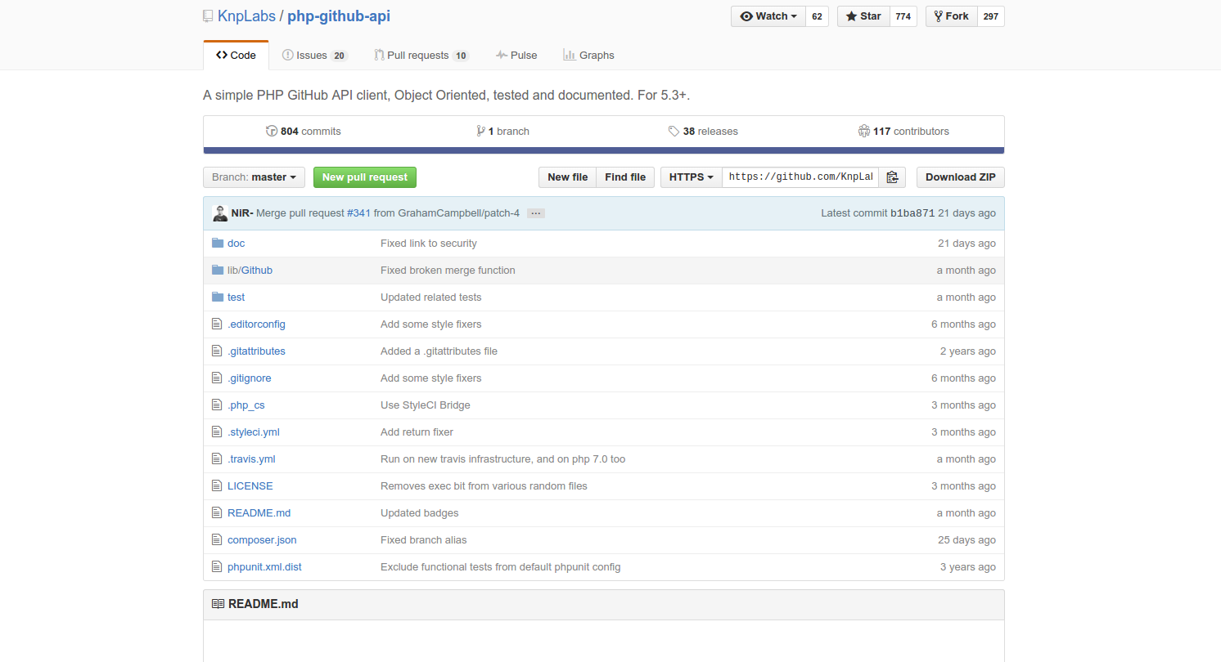This screenshot has width=1221, height=662.
Task: Select the Code tab
Action: click(x=236, y=56)
